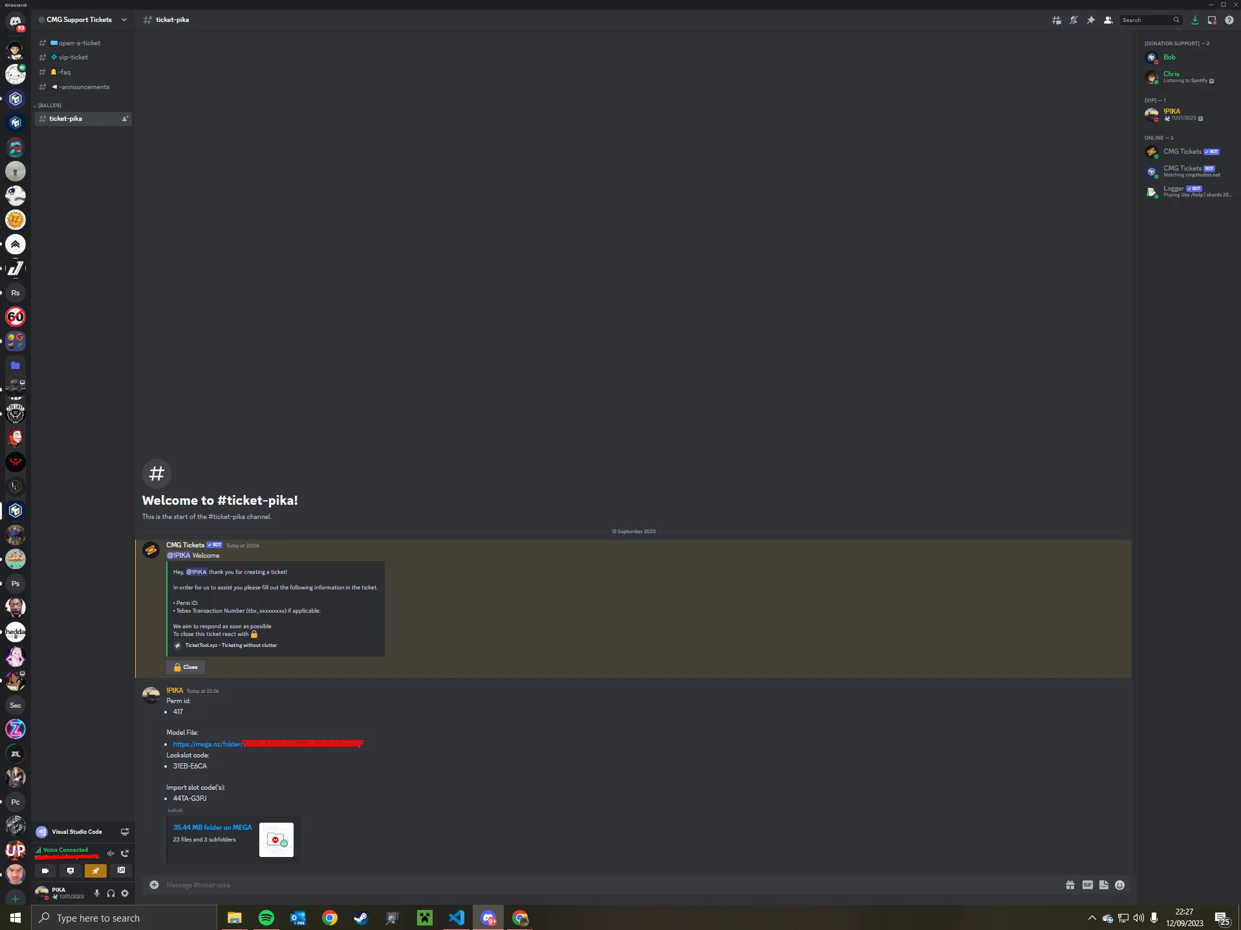Select the open-a-ticket channel
1241x930 pixels.
pos(83,43)
